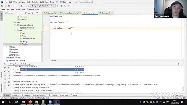Minimize the Run tool window

pyautogui.click(x=182, y=64)
